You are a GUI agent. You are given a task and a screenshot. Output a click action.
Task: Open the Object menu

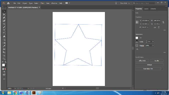[25, 3]
